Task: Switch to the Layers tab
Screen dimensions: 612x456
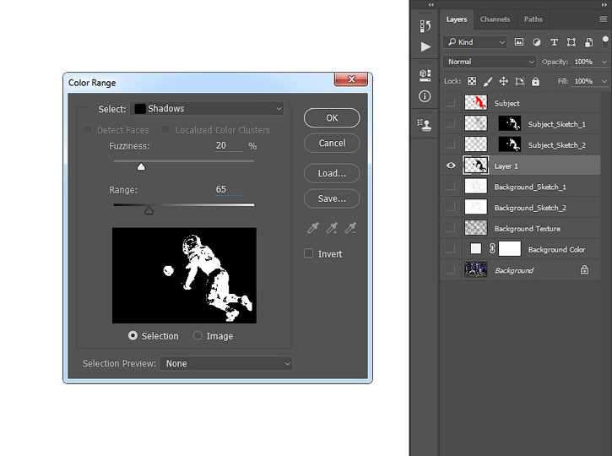Action: tap(457, 19)
